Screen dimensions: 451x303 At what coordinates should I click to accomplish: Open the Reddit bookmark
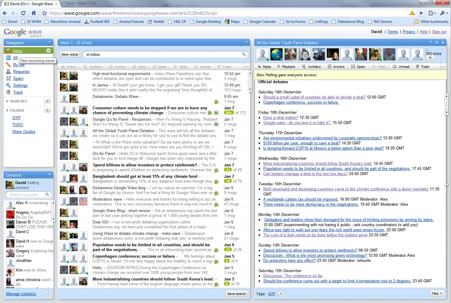tap(155, 22)
